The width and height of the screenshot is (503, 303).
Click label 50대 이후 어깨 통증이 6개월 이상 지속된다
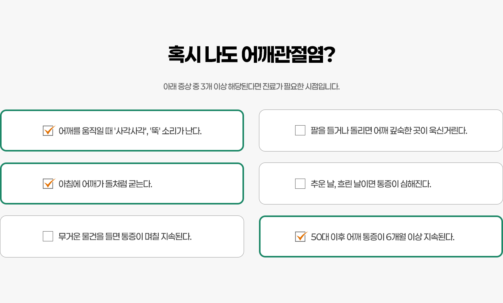tap(383, 237)
